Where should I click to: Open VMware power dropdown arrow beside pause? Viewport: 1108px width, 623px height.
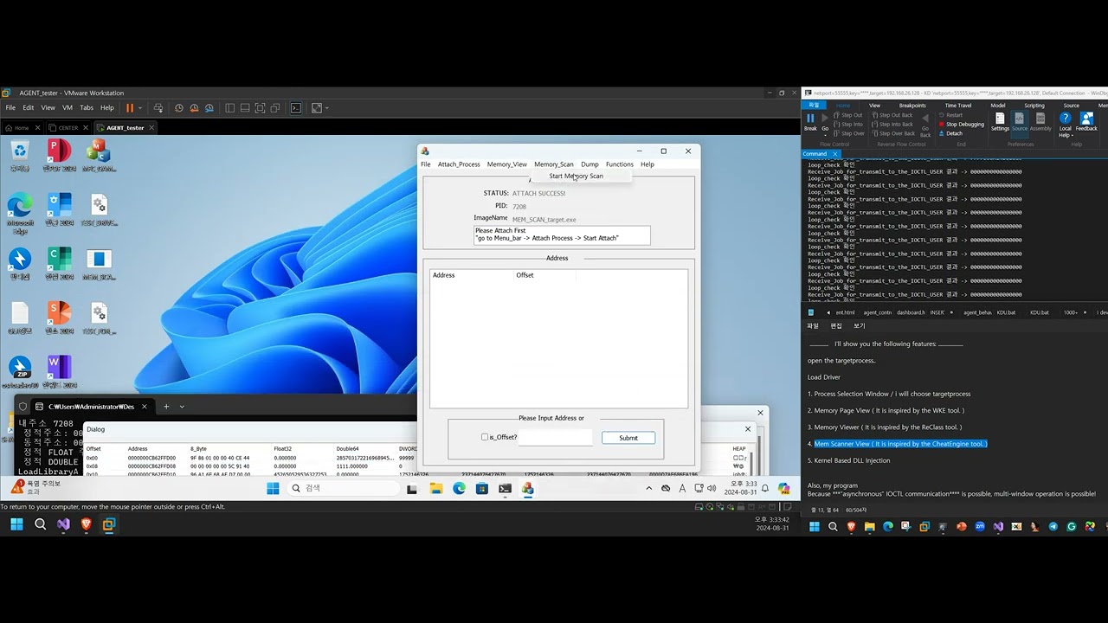[x=140, y=108]
